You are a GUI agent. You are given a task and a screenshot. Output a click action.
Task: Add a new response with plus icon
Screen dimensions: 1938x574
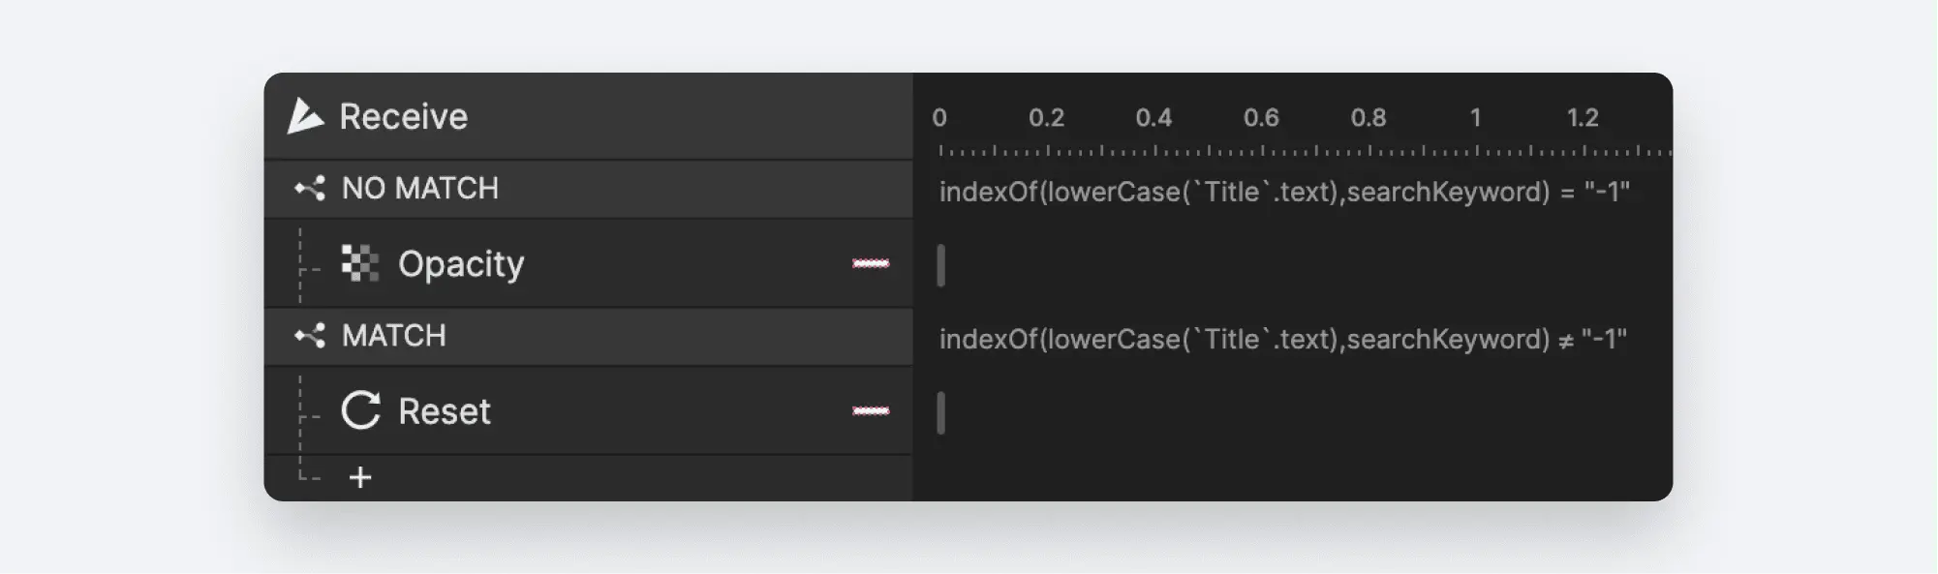point(360,477)
